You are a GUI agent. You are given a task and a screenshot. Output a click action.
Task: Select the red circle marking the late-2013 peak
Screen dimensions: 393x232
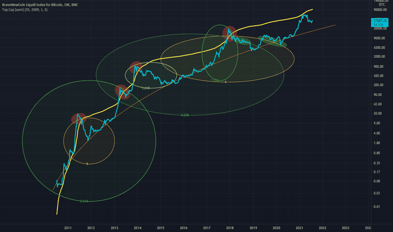coord(136,67)
